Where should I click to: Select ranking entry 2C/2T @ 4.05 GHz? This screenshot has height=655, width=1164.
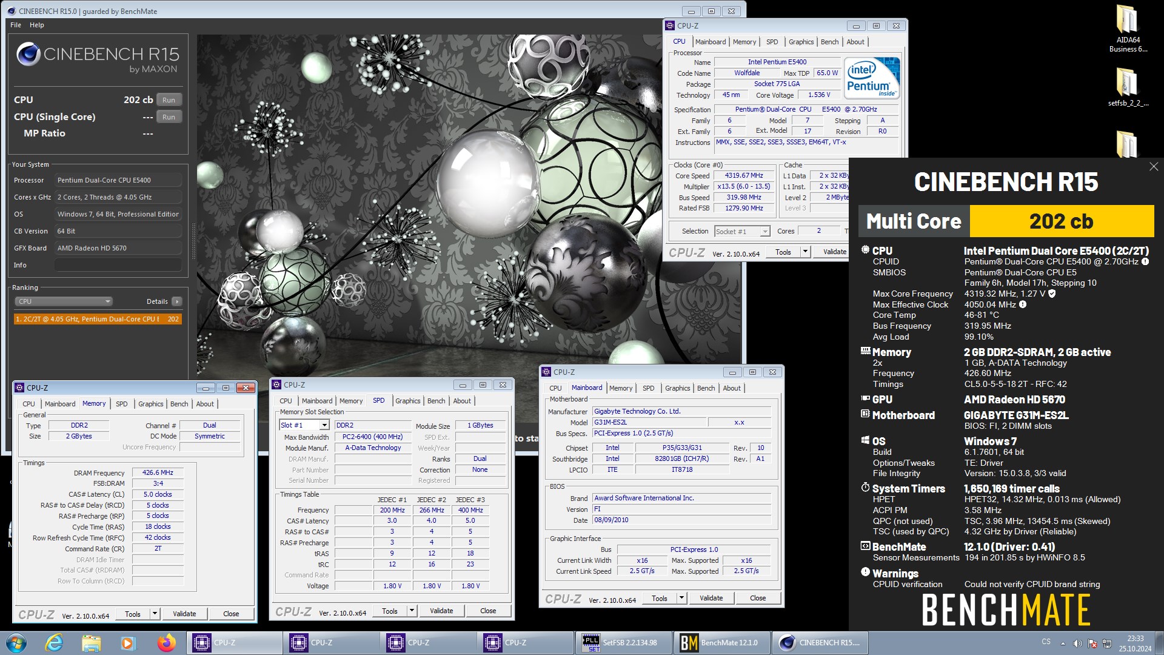[x=98, y=319]
